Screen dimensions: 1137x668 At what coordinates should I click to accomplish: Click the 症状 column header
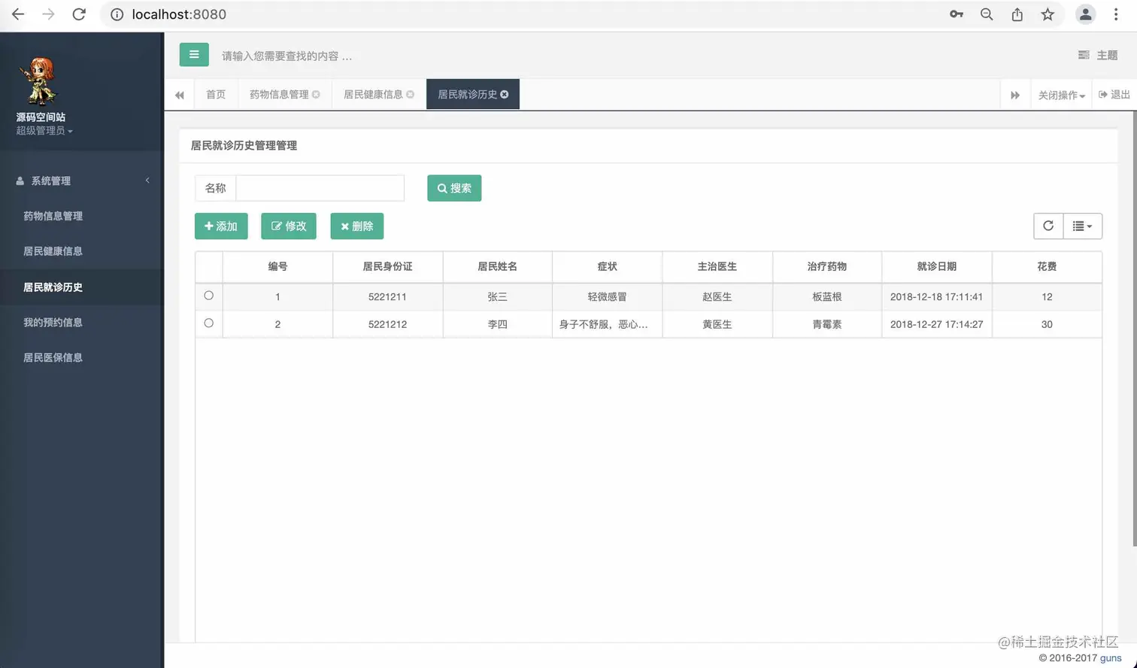607,266
